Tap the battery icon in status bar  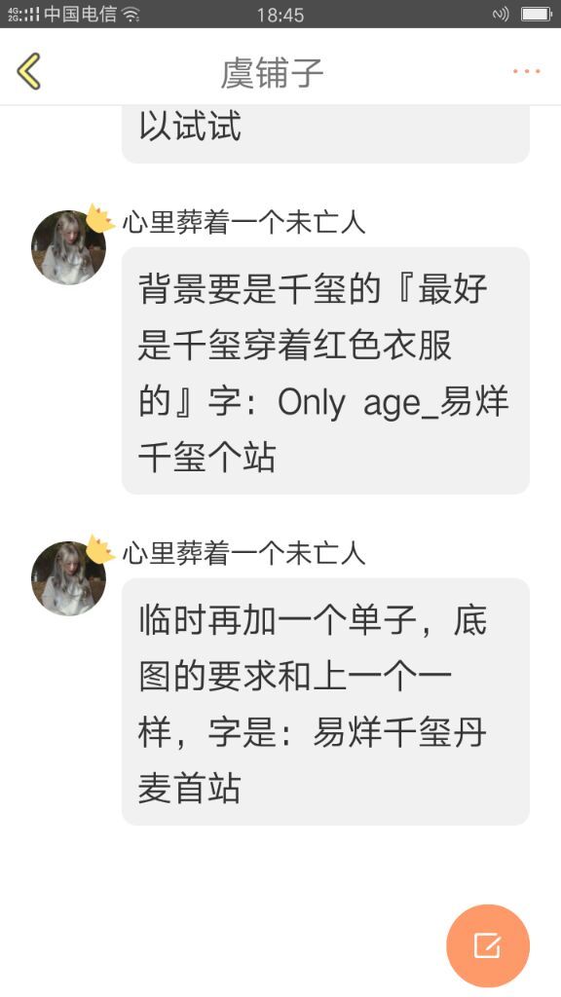tap(537, 14)
